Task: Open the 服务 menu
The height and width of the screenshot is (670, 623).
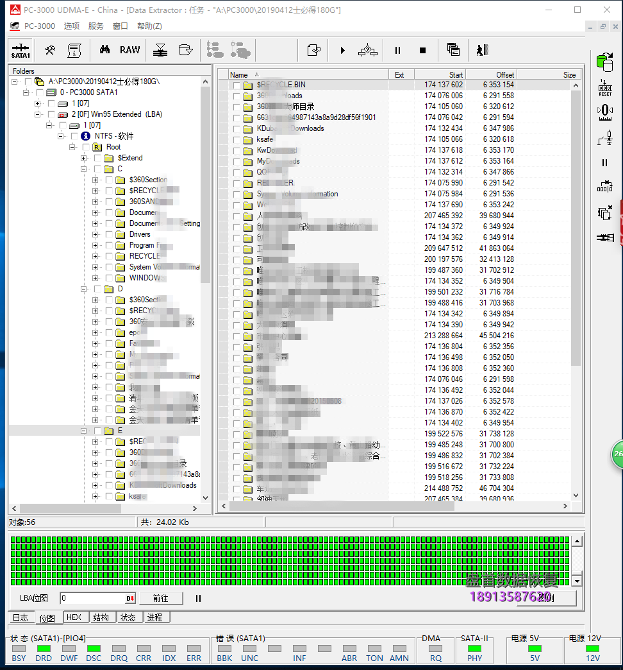Action: (96, 26)
